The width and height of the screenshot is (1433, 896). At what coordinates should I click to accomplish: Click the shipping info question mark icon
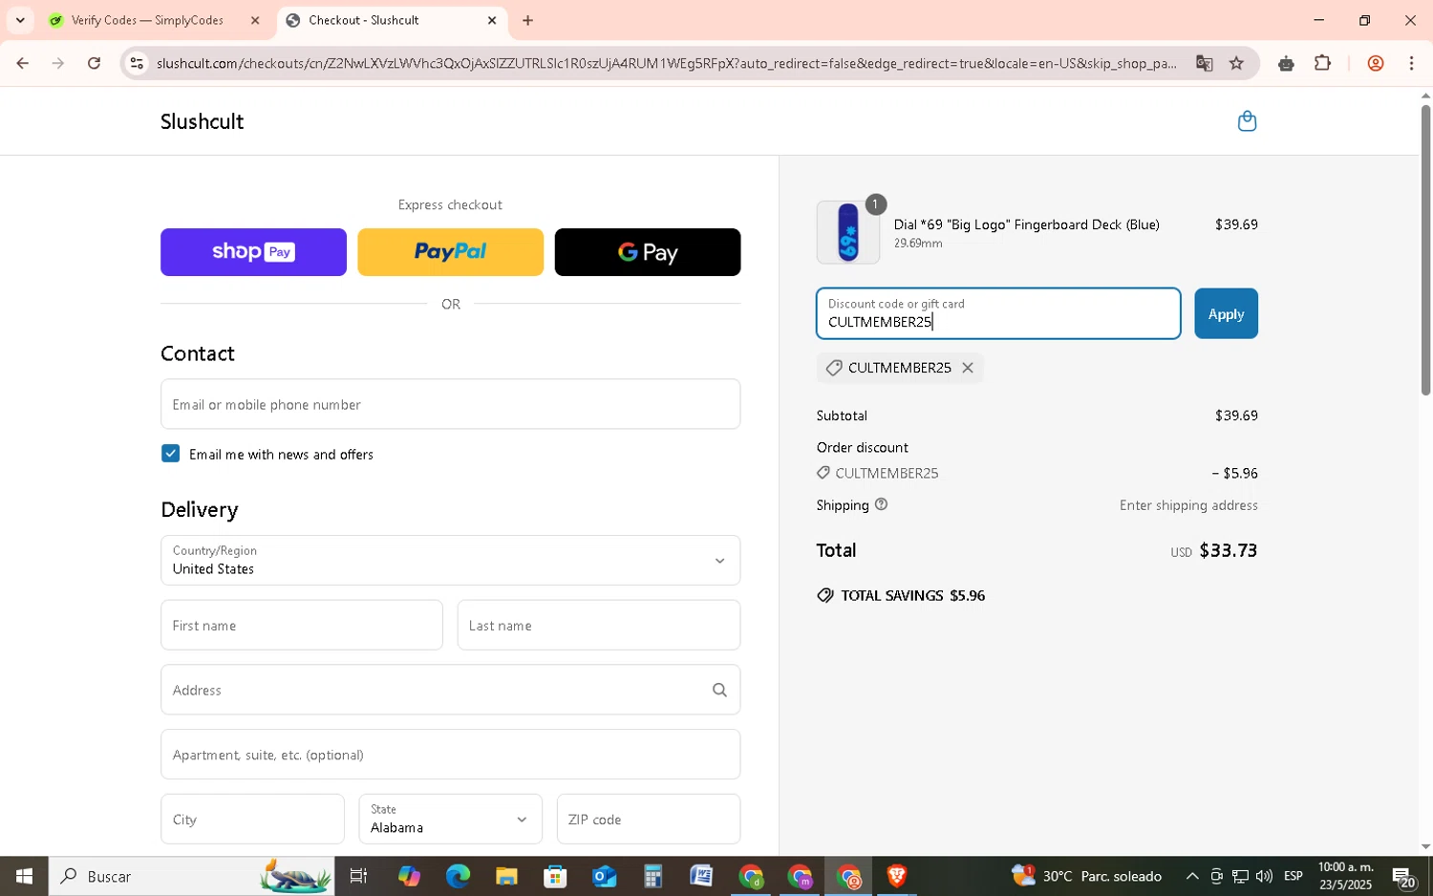[881, 504]
